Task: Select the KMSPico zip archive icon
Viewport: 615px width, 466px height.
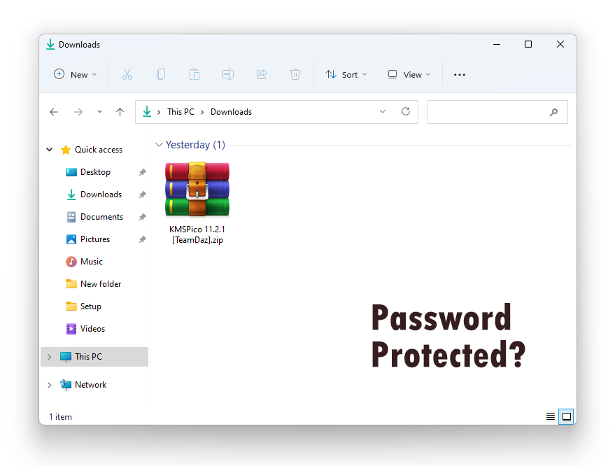Action: tap(197, 189)
